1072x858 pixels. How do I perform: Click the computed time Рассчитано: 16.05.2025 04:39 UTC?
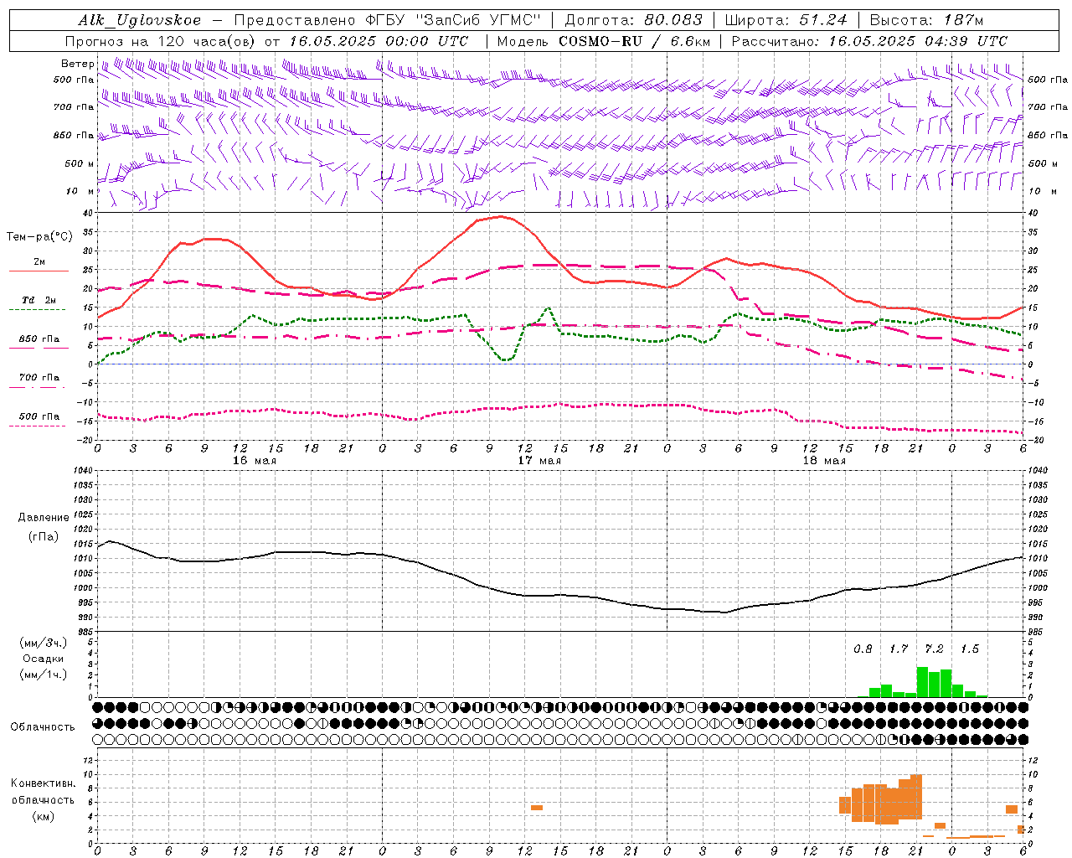click(x=869, y=41)
